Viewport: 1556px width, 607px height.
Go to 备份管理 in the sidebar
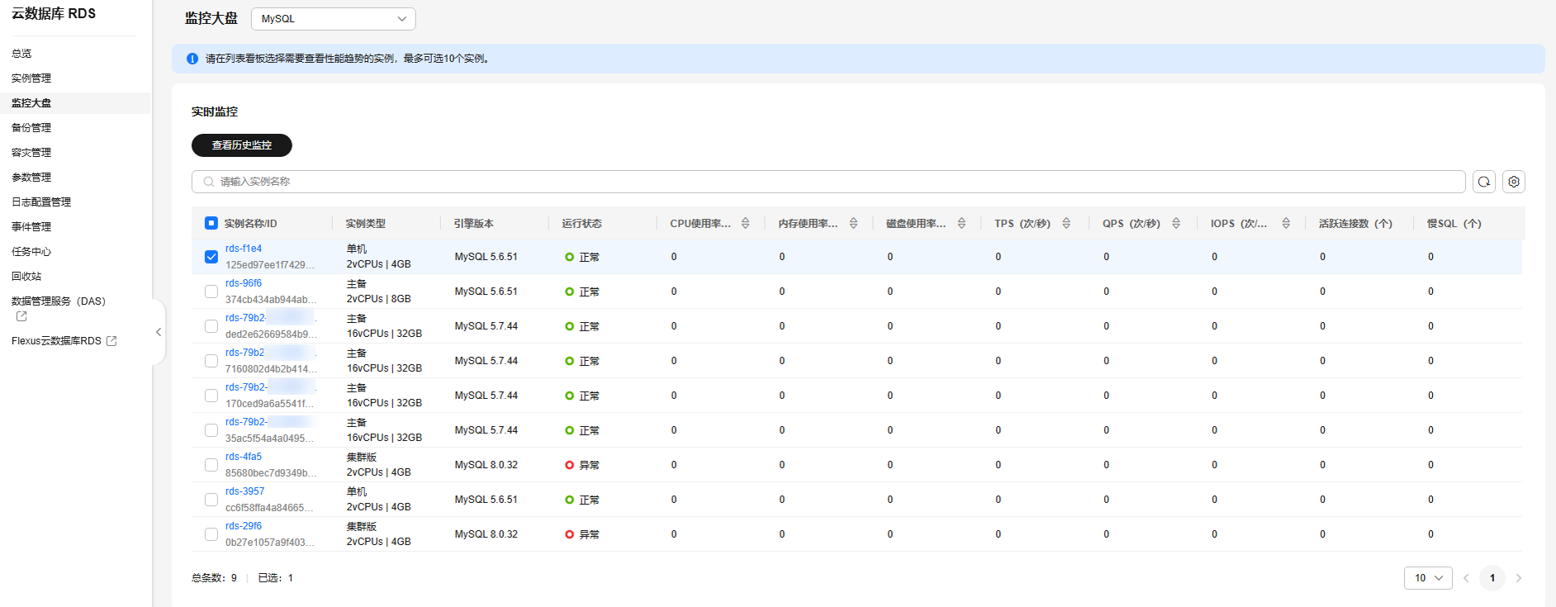[31, 128]
